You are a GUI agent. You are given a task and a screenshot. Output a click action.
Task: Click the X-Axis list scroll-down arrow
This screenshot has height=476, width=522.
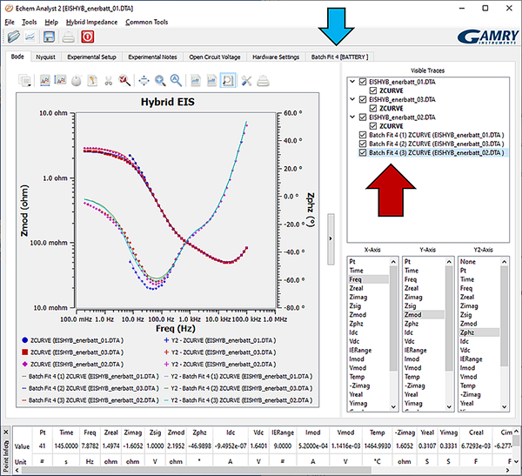point(393,406)
